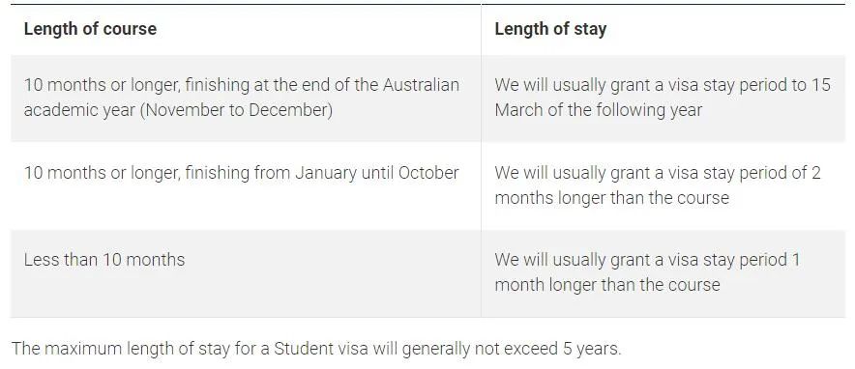The width and height of the screenshot is (855, 369).
Task: Click the words 'Student visa' in footer note
Action: [x=321, y=349]
